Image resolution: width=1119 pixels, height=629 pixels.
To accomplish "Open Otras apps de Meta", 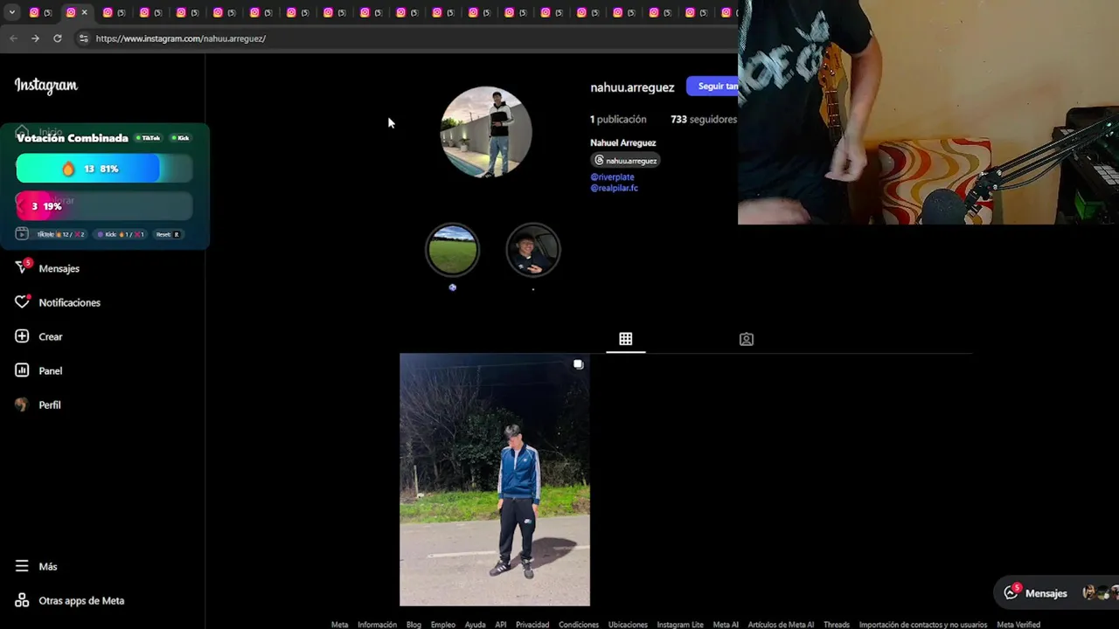I will tap(70, 600).
